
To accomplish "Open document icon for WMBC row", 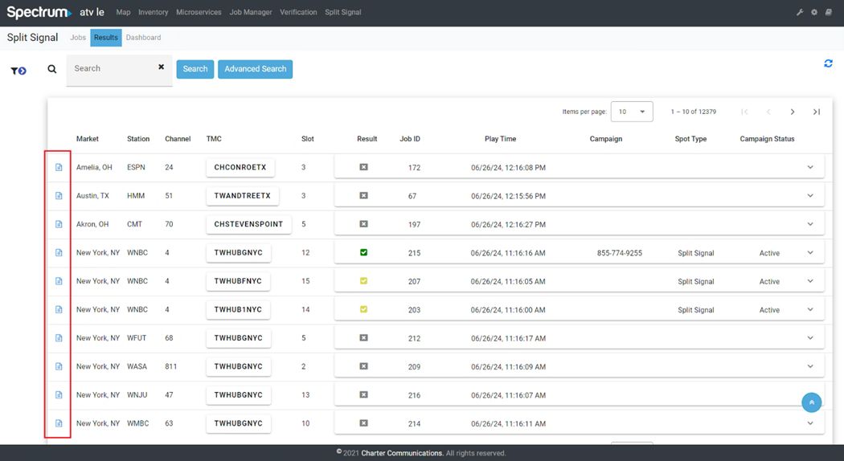I will click(59, 424).
